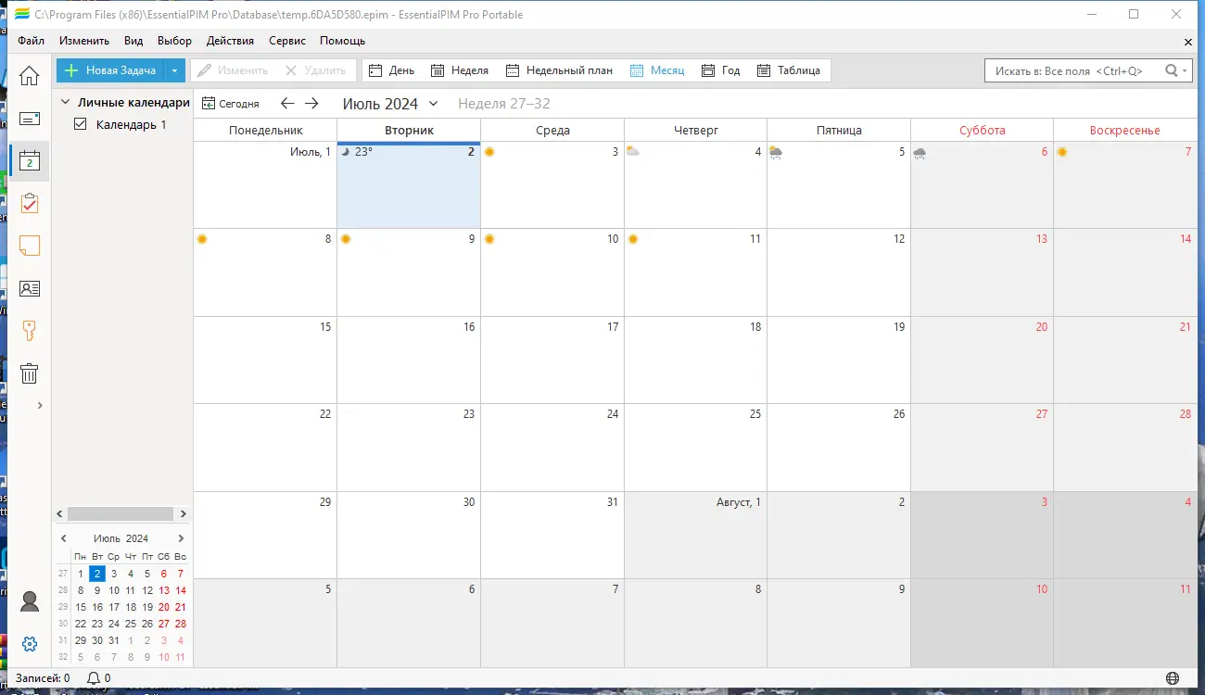Close the database tab with the X below title bar

[x=1188, y=42]
